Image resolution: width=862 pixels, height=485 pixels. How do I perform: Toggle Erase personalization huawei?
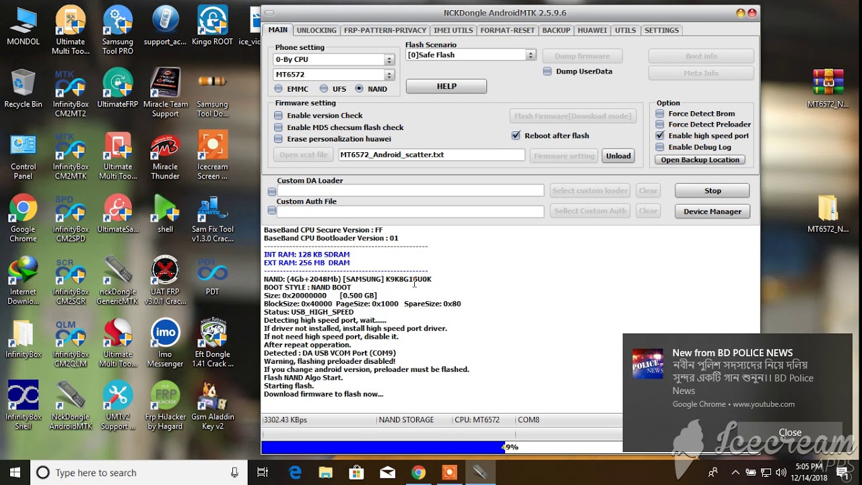pos(279,139)
